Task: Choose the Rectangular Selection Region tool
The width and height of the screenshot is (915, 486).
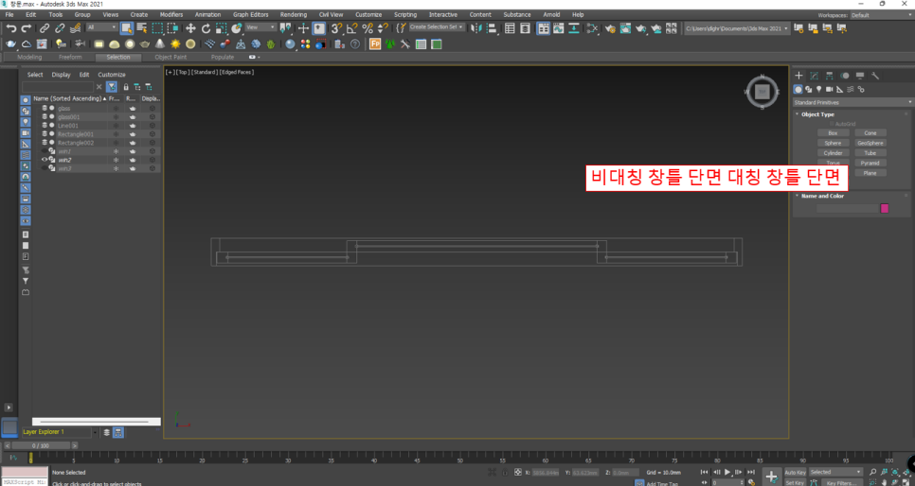Action: 157,28
